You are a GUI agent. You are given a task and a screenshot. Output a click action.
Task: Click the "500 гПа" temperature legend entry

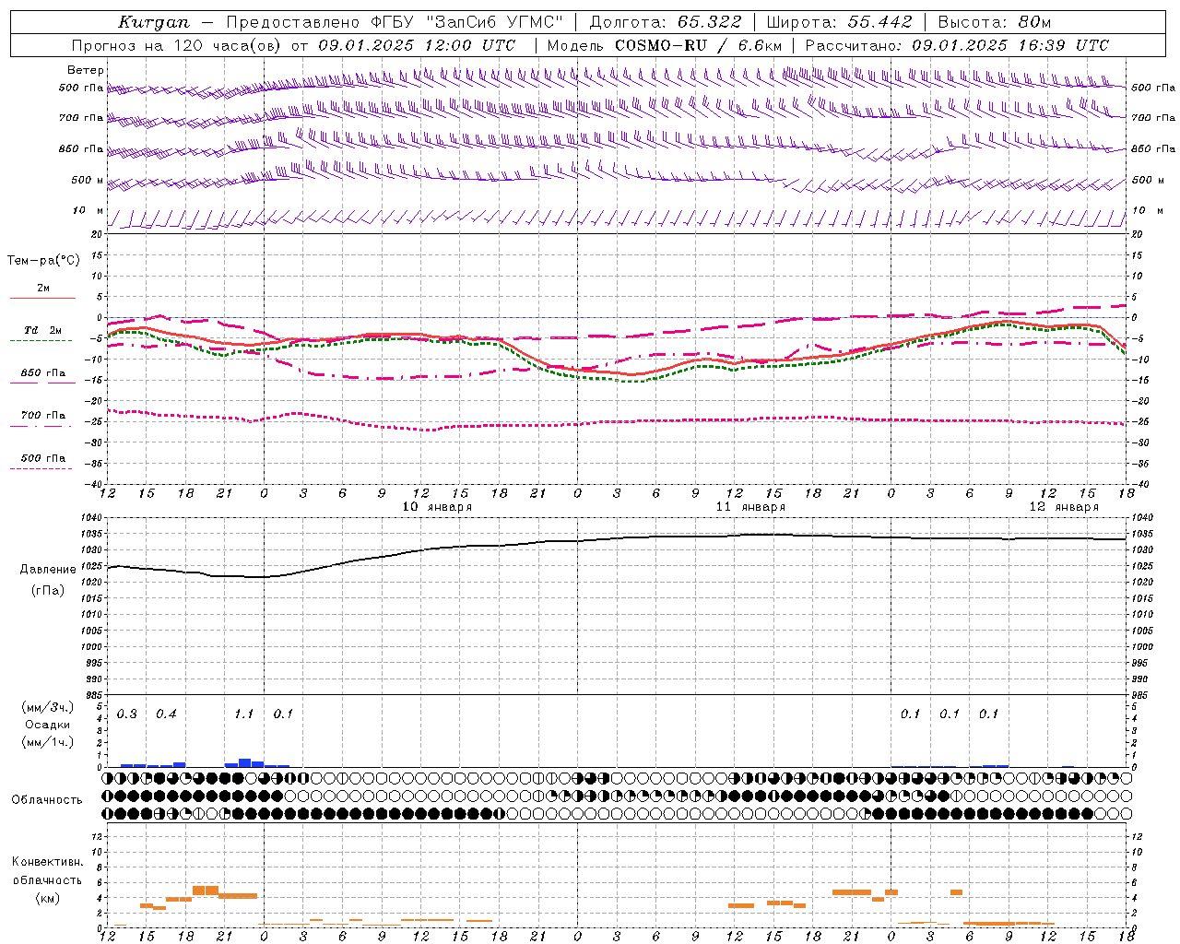42,458
